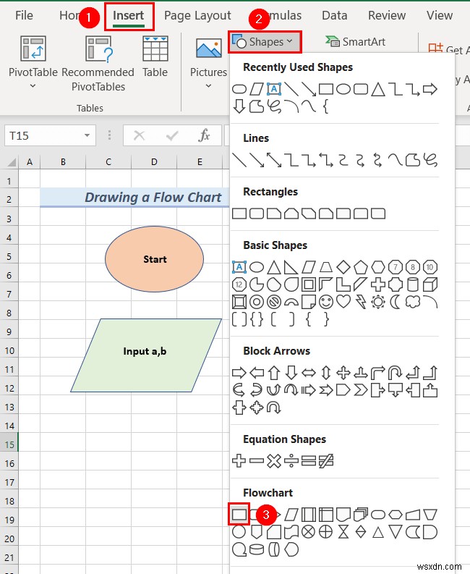Choose Trapezoid in Basic Shapes
Viewport: 470px width, 574px height.
click(x=326, y=267)
